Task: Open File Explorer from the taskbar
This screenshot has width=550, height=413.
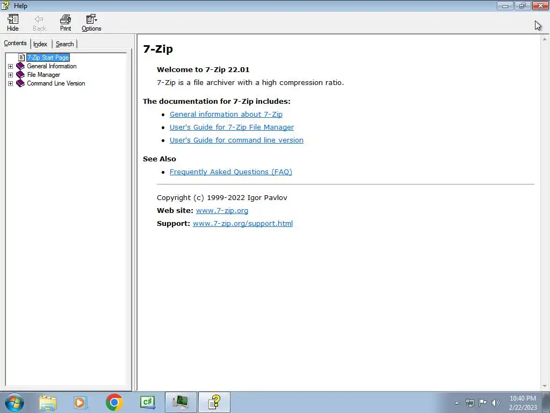Action: [48, 402]
